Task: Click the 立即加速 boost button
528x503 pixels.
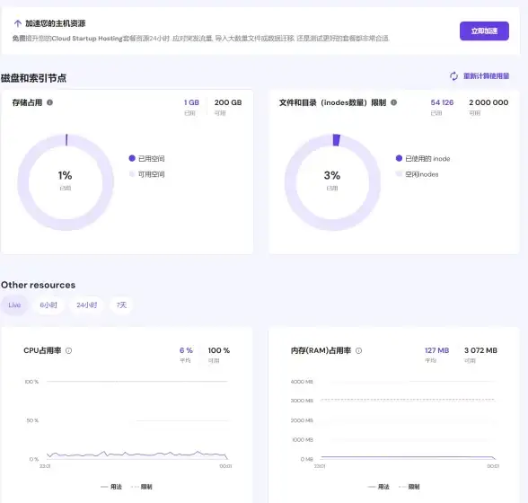Action: [484, 31]
